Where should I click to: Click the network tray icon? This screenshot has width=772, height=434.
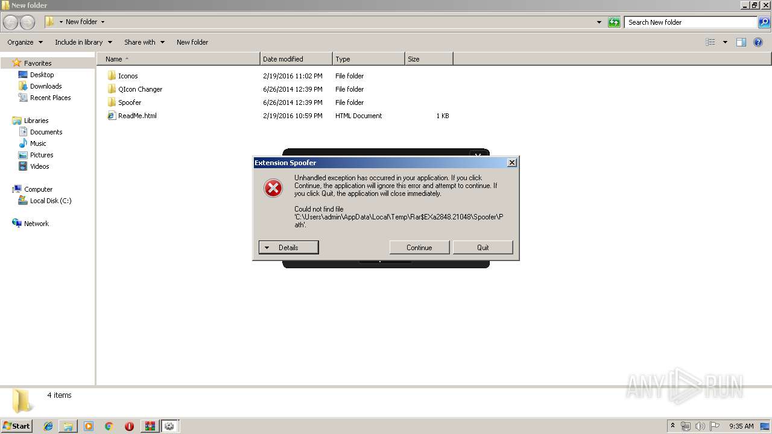[686, 426]
